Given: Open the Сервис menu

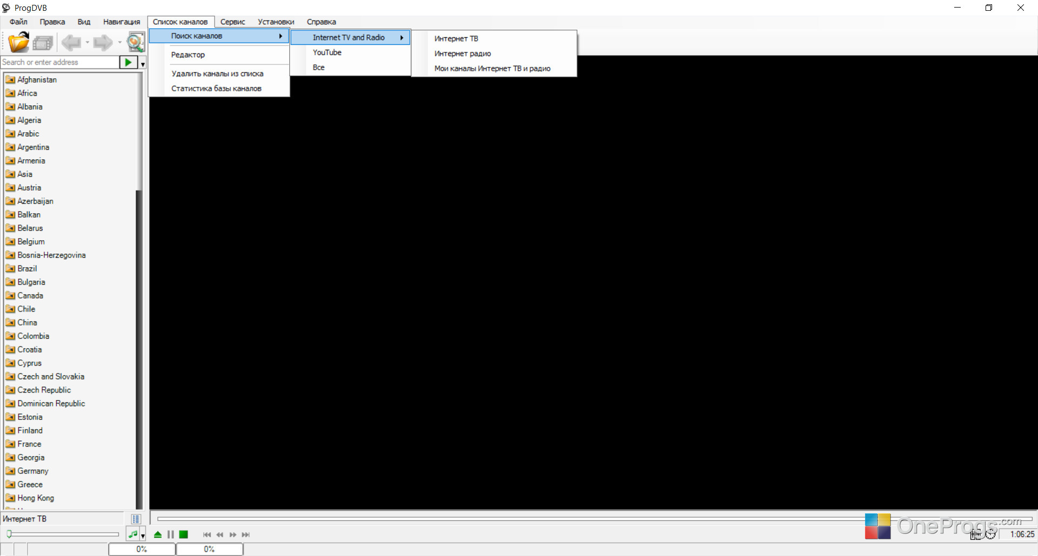Looking at the screenshot, I should tap(232, 22).
